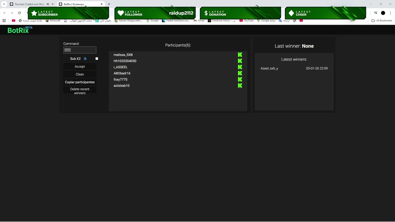Image resolution: width=395 pixels, height=222 pixels.
Task: Click the Kick icon beside melissa_SXB
Action: [240, 55]
